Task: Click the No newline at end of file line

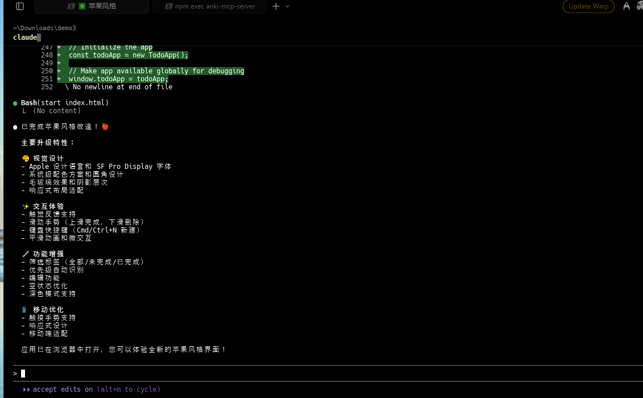Action: pyautogui.click(x=118, y=87)
